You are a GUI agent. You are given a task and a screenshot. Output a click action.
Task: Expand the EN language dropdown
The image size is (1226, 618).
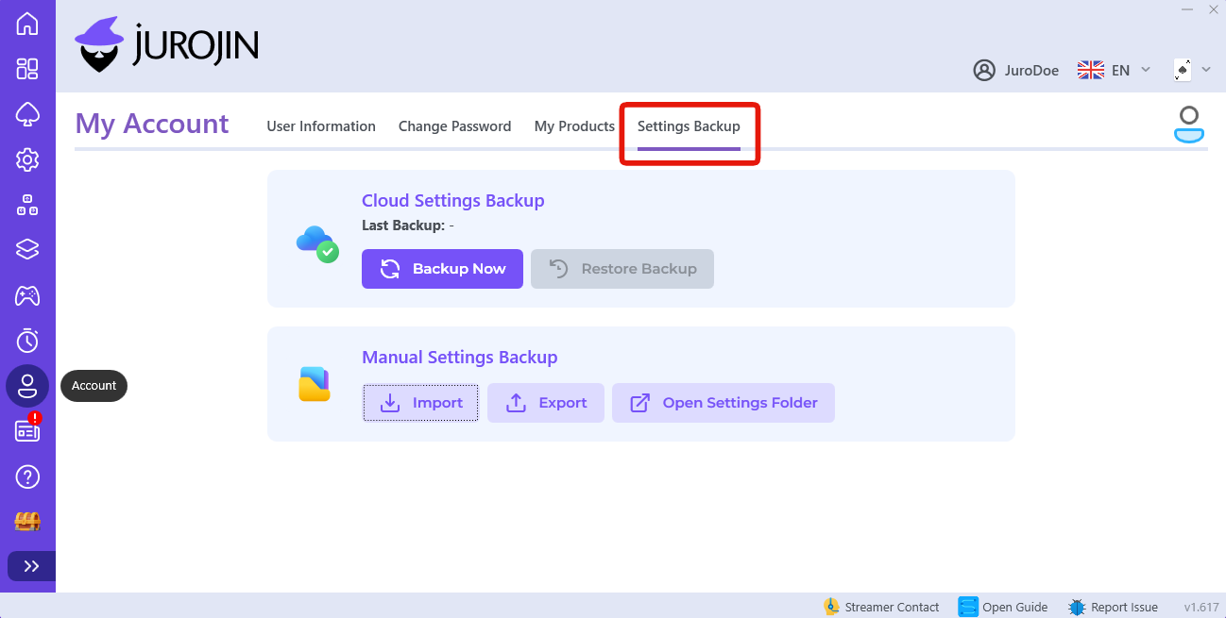tap(1115, 70)
